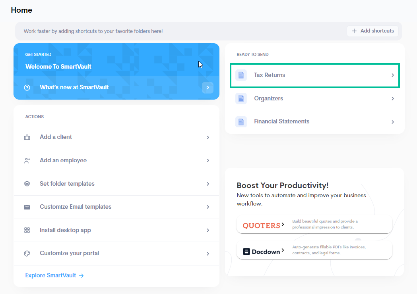Image resolution: width=417 pixels, height=294 pixels.
Task: Expand Tax Returns using its chevron arrow
Action: [x=392, y=75]
